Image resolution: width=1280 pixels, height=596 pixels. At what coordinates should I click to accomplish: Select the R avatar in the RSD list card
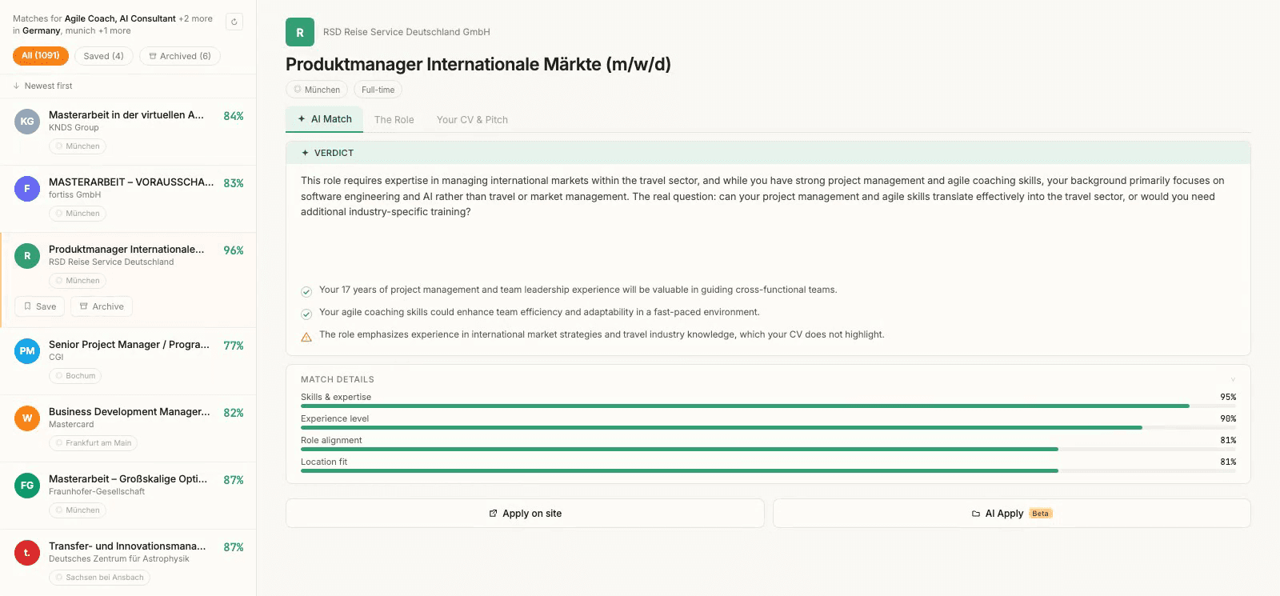click(27, 256)
